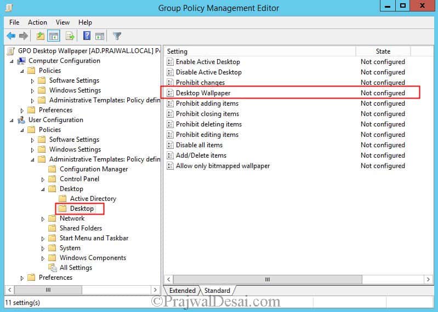Image resolution: width=438 pixels, height=312 pixels.
Task: Click the policy icon beside Disable all items
Action: coord(170,145)
